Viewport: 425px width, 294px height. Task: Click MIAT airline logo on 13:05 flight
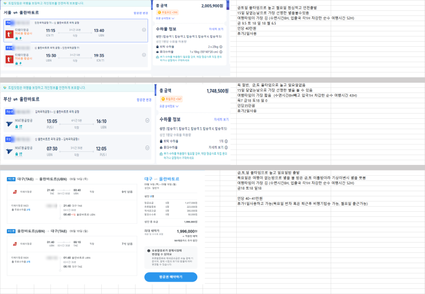[x=9, y=124]
